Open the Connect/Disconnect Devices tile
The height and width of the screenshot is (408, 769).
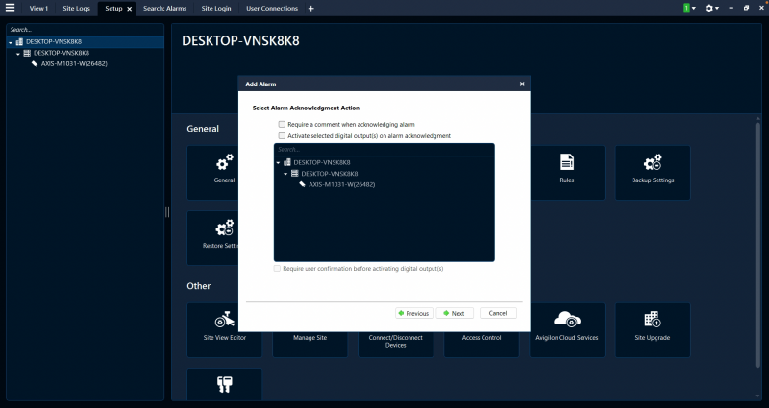(x=396, y=342)
